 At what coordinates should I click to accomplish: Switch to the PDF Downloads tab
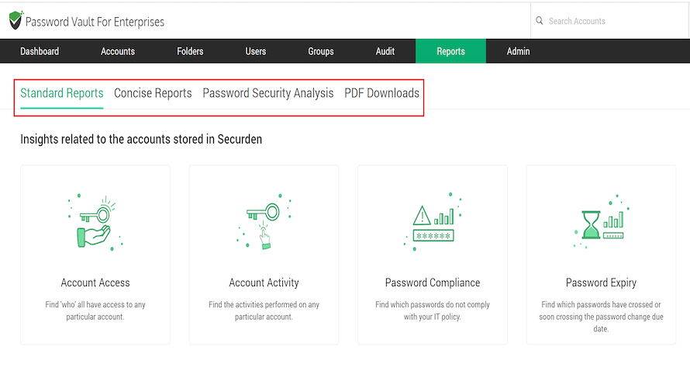(382, 93)
